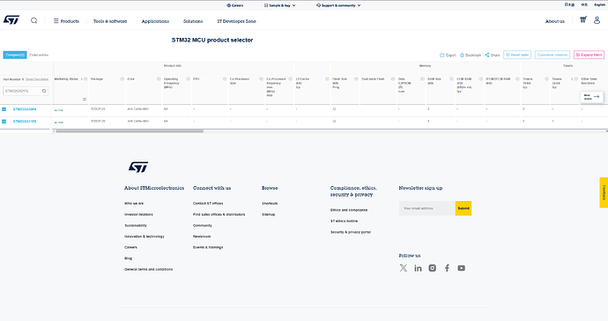Open the Marketing Status column filter icon

pos(85,99)
